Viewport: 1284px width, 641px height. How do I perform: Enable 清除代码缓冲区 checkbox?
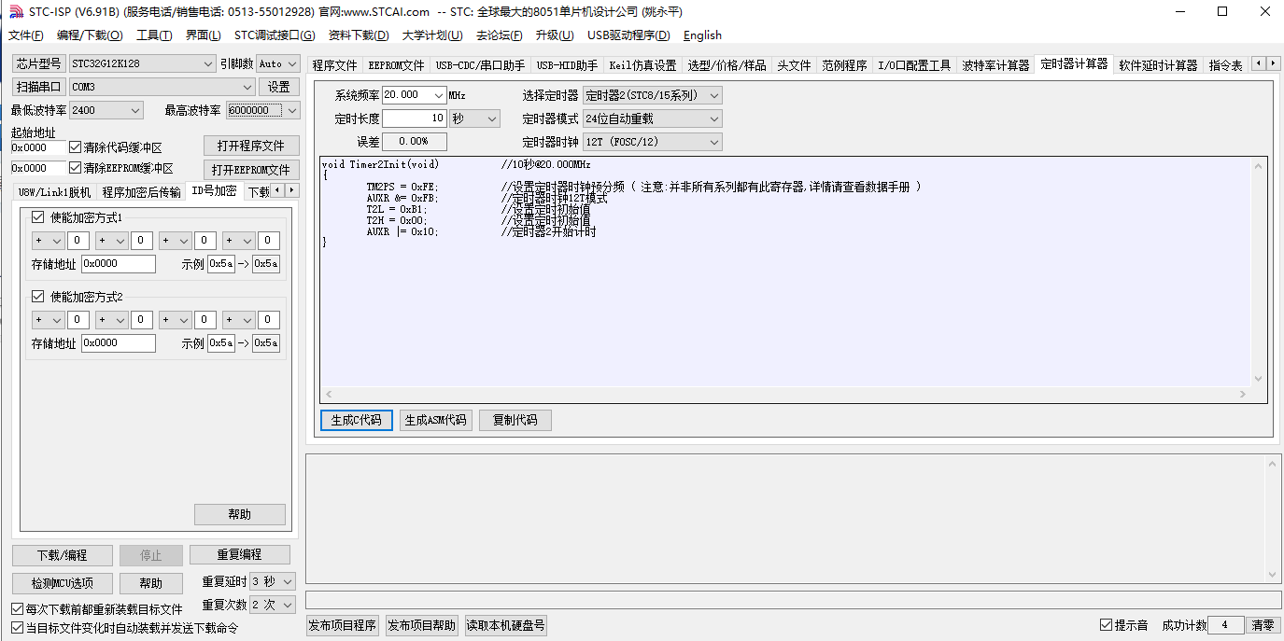coord(76,147)
